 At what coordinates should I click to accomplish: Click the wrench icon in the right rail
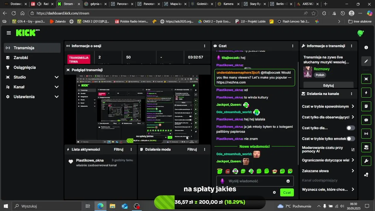click(x=366, y=161)
